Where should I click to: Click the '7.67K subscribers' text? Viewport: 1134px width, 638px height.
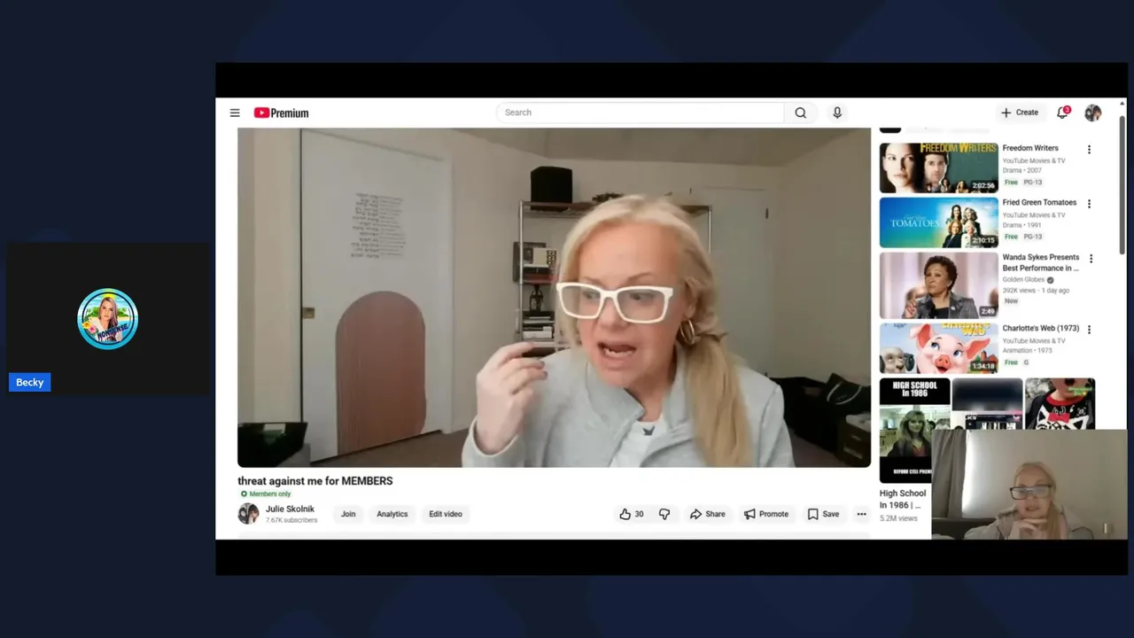click(291, 520)
